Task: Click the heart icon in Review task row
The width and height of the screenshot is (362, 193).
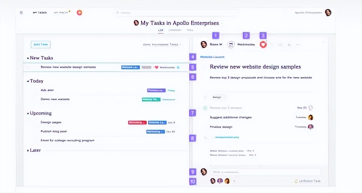Action: coord(156,67)
